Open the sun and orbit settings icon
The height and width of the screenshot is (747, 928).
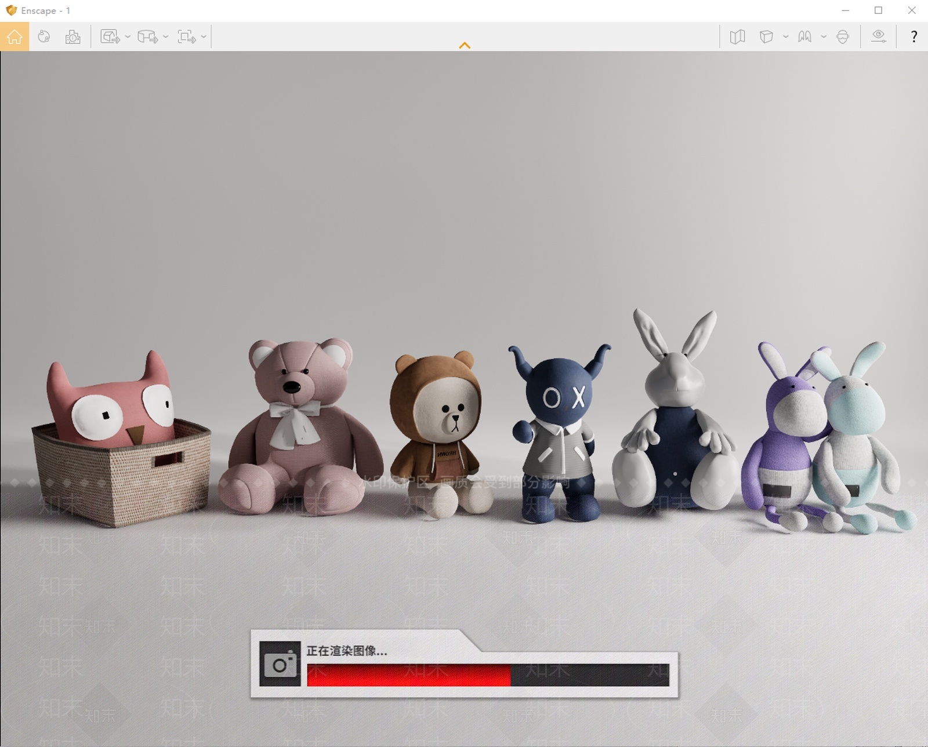click(x=43, y=37)
